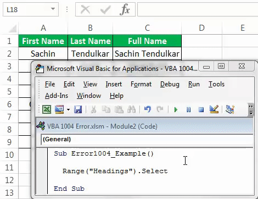Restore down the Visual Basic window
This screenshot has width=258, height=199.
click(x=221, y=66)
